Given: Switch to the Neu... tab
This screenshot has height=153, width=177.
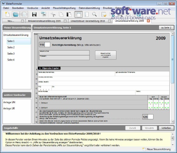Looking at the screenshot, I should click(11, 21).
